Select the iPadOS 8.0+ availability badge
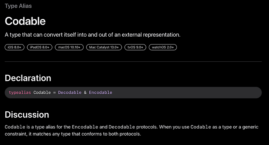Screen dimensions: 269x145 (39, 47)
